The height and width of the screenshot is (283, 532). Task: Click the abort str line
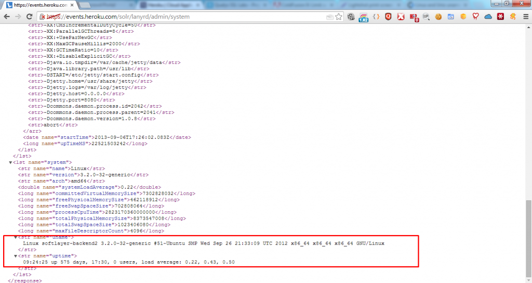coord(53,125)
